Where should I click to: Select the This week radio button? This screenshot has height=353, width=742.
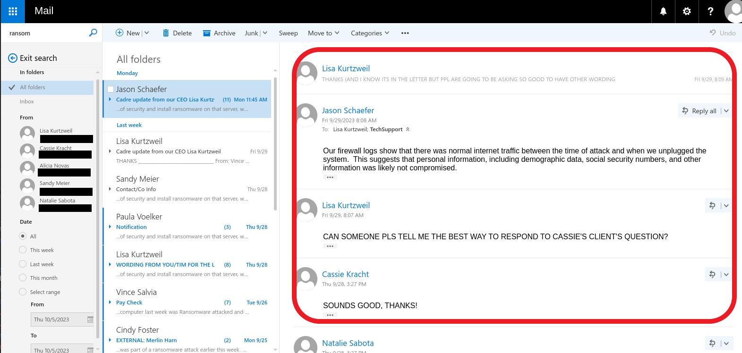[23, 250]
